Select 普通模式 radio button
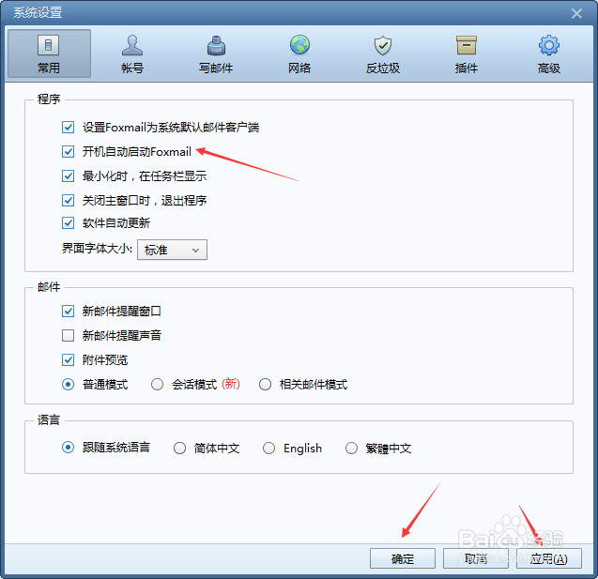 click(x=69, y=384)
